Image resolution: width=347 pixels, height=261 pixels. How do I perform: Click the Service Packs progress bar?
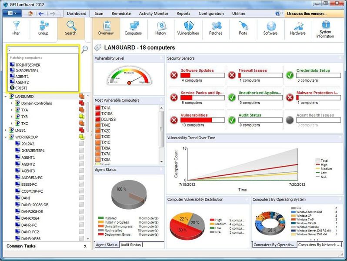coord(203,97)
